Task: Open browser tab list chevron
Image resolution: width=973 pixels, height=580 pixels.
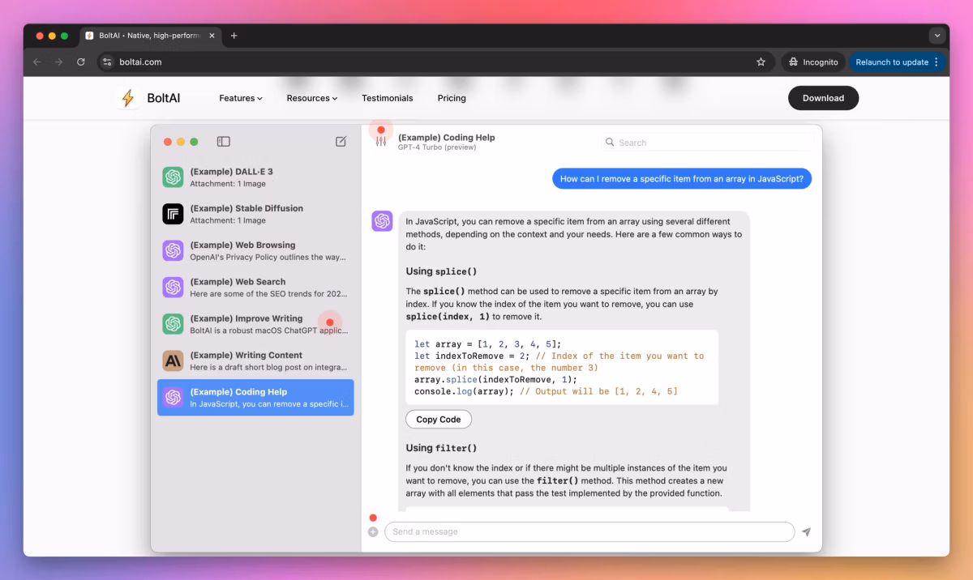Action: pyautogui.click(x=937, y=36)
